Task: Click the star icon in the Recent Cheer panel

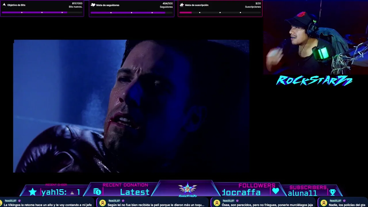Action: coord(33,192)
